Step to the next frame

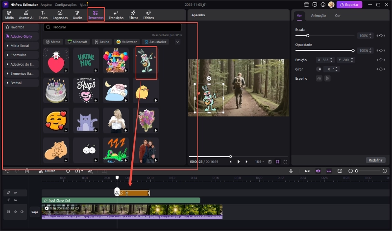pos(246,162)
